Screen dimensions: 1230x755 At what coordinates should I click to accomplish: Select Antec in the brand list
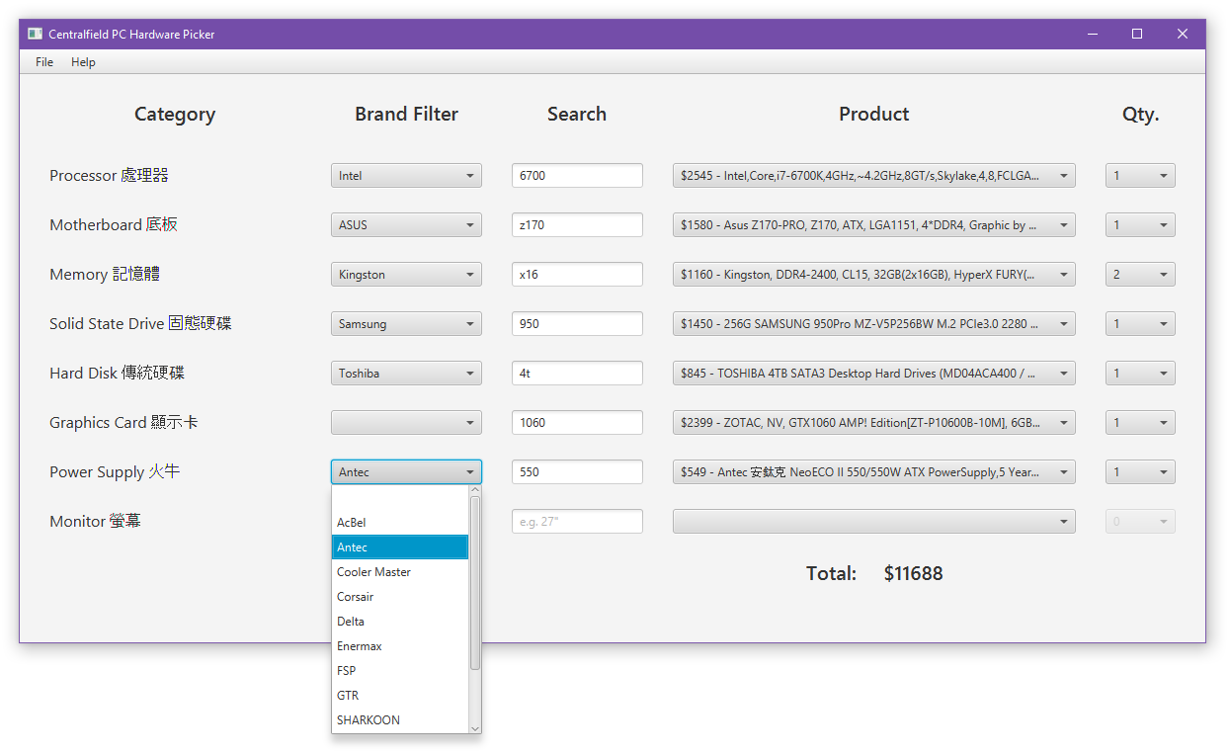400,547
